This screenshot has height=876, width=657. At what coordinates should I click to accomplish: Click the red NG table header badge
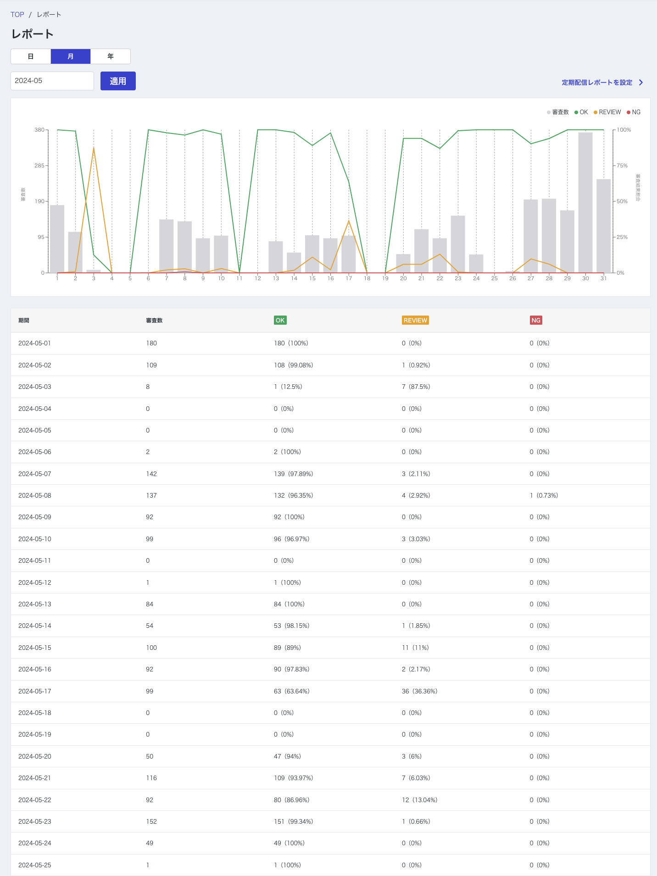click(x=536, y=320)
